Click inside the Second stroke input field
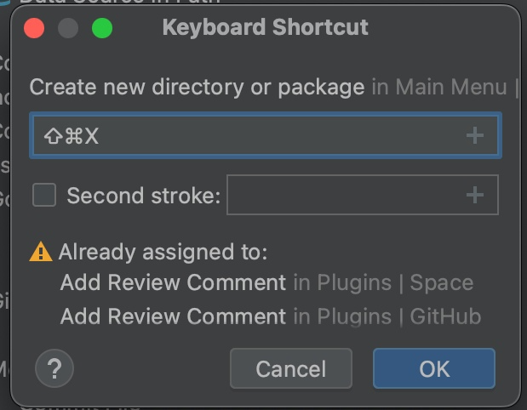This screenshot has width=527, height=410. 341,196
